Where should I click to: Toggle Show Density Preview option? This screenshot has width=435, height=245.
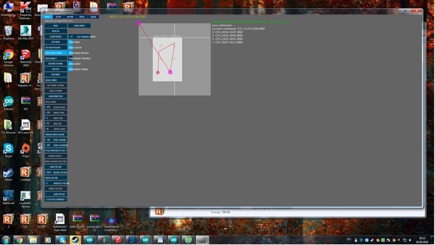click(x=79, y=59)
